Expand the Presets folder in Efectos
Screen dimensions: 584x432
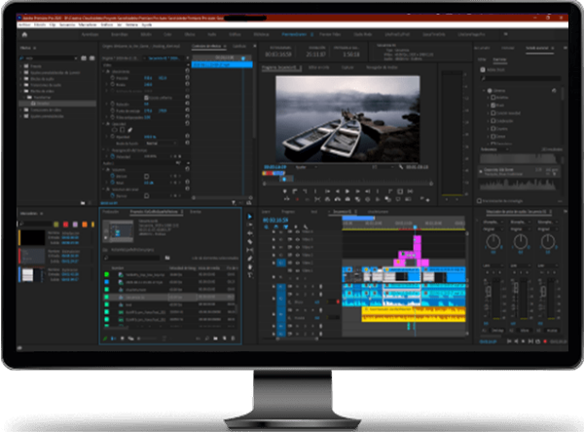(x=20, y=66)
